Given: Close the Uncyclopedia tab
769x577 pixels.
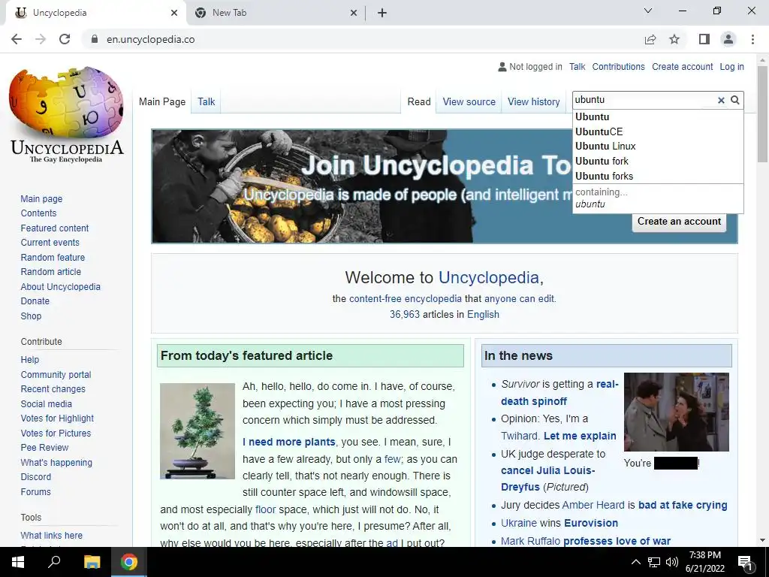Looking at the screenshot, I should click(x=174, y=13).
